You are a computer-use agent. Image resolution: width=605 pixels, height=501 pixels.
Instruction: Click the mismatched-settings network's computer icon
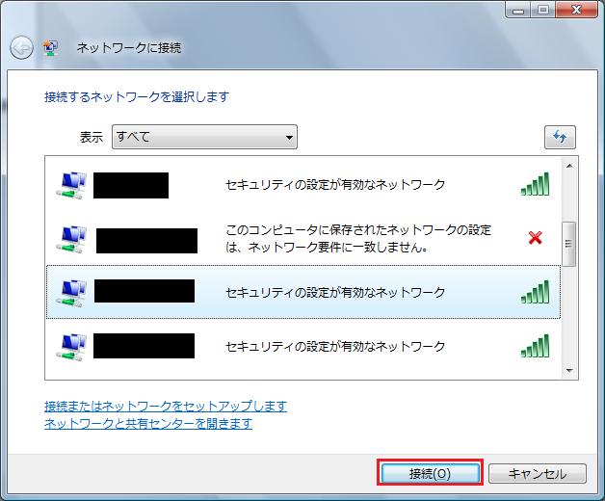pos(71,240)
